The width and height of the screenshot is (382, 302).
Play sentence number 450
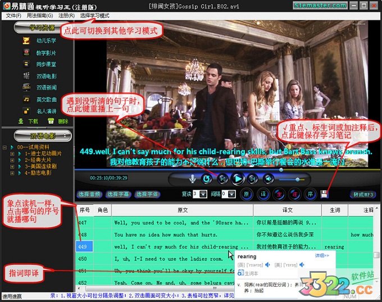pyautogui.click(x=83, y=259)
